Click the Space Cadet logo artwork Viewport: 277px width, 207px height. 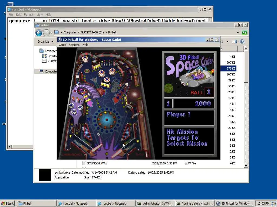point(189,75)
